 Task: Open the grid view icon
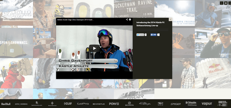pyautogui.click(x=226, y=3)
